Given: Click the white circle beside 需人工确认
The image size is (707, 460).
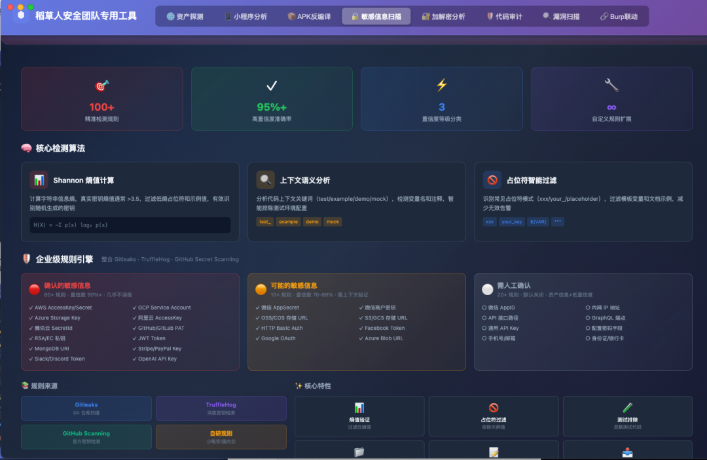Looking at the screenshot, I should click(488, 289).
